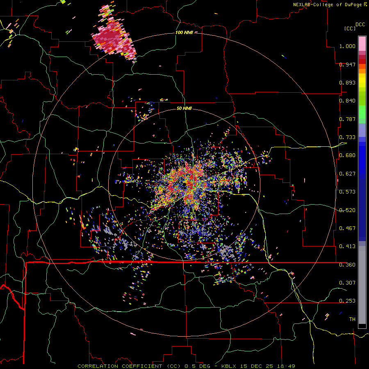Image resolution: width=369 pixels, height=369 pixels.
Task: Pick the gray bottom segment of color bar
Action: tap(362, 285)
